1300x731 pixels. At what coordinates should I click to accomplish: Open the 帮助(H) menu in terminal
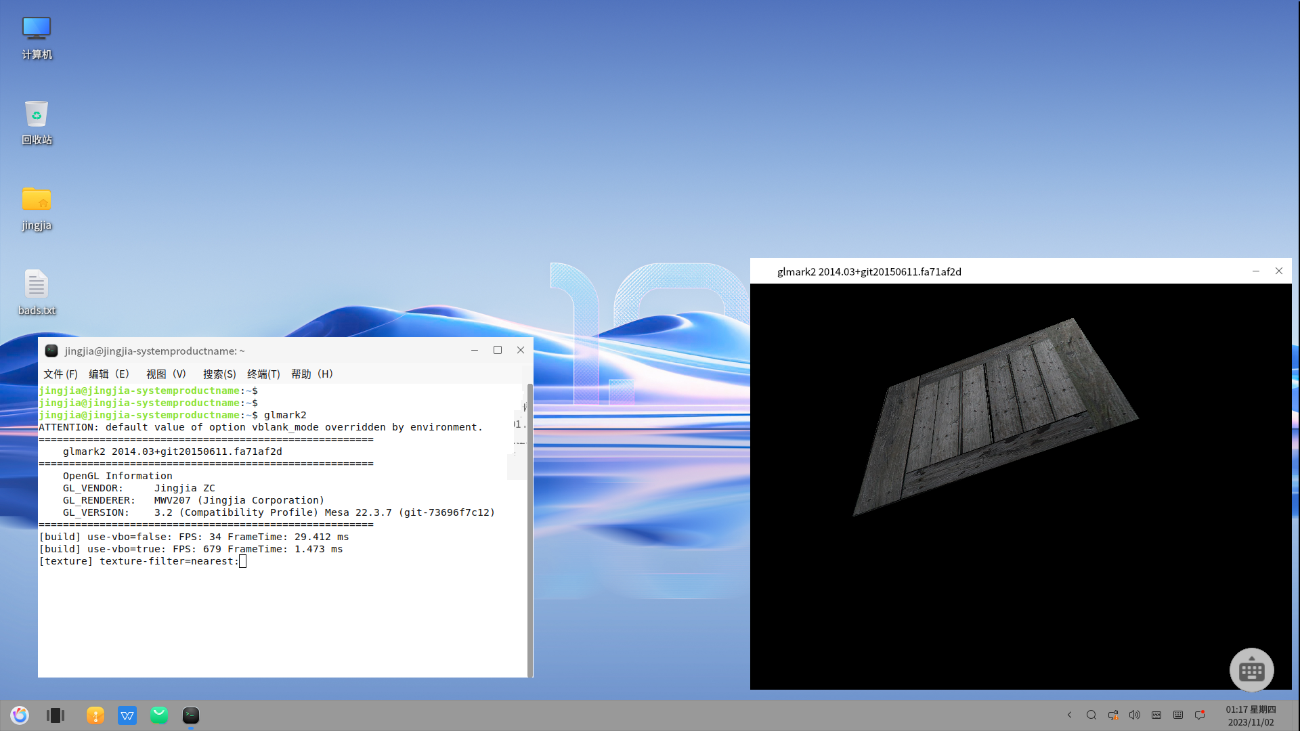click(x=311, y=374)
